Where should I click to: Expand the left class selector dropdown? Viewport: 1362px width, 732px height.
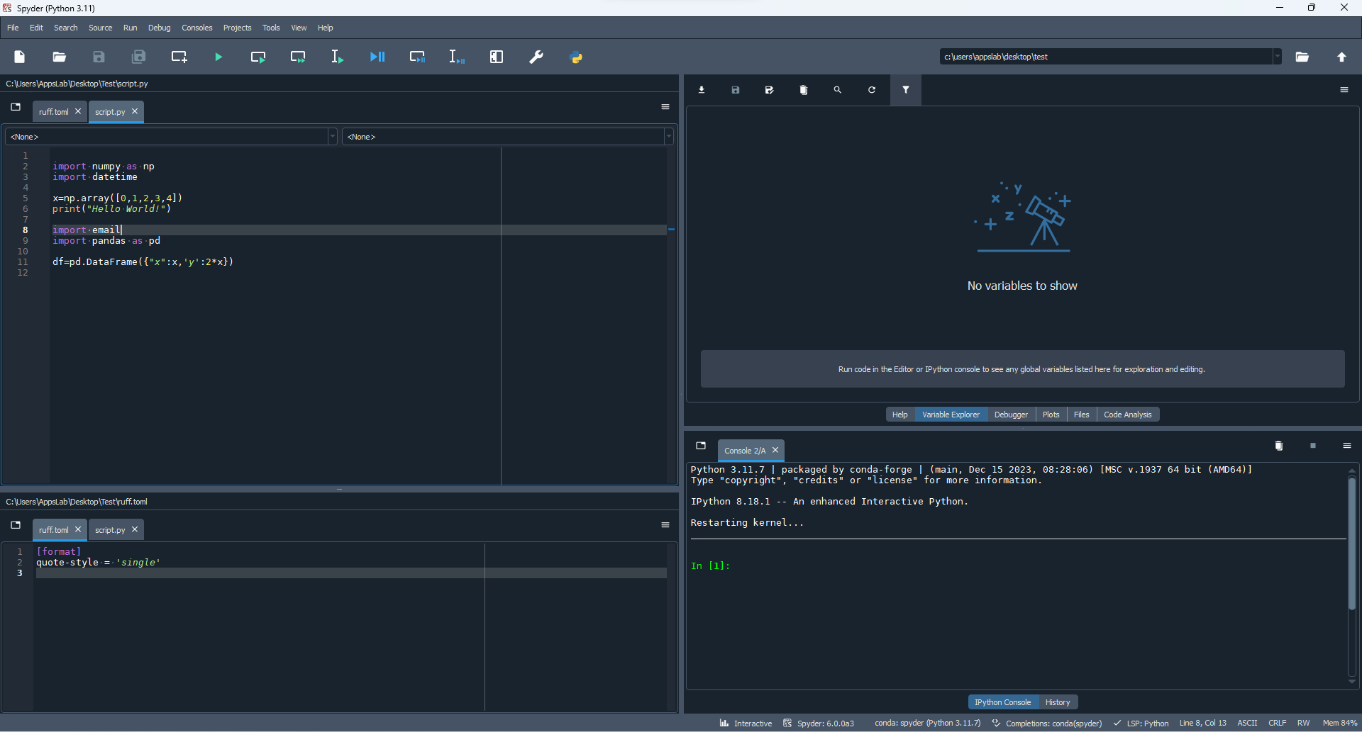[x=332, y=137]
